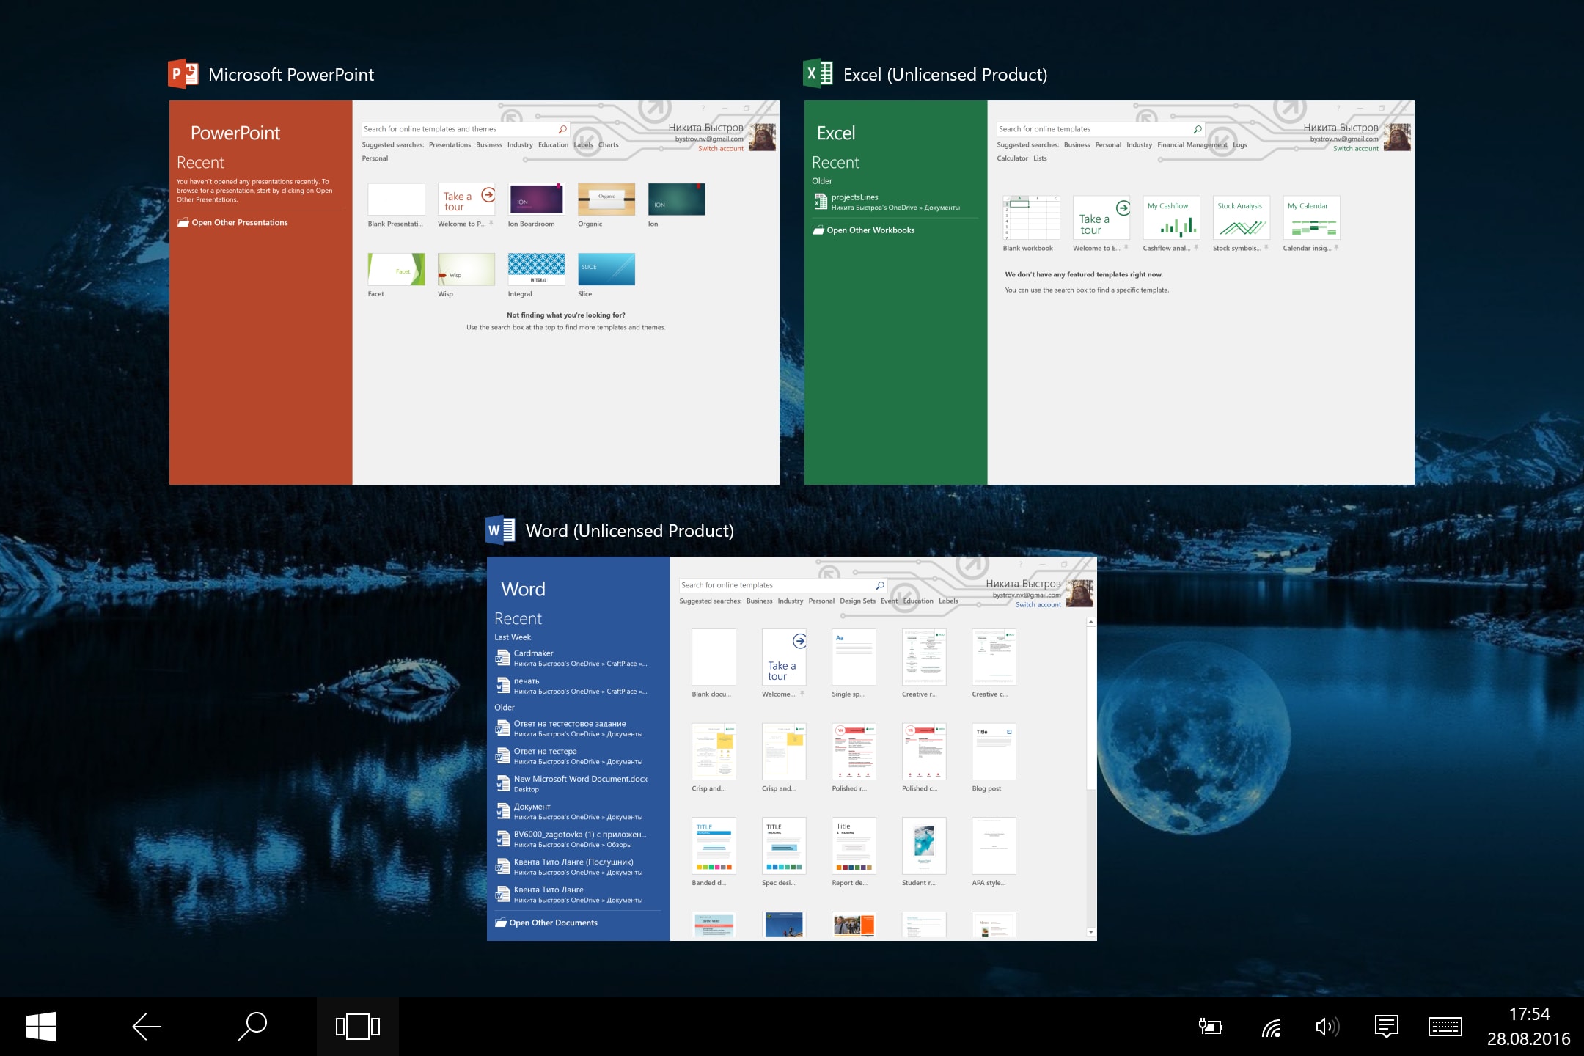Choose the Slice presentation template

[606, 269]
